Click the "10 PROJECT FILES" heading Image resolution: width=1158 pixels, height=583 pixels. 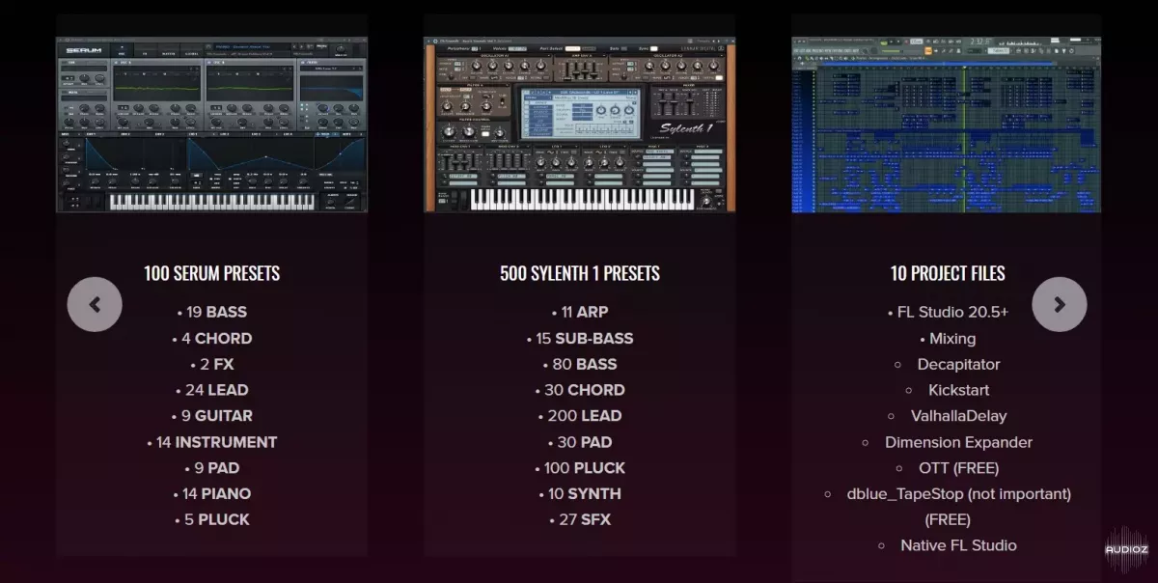[x=948, y=273]
